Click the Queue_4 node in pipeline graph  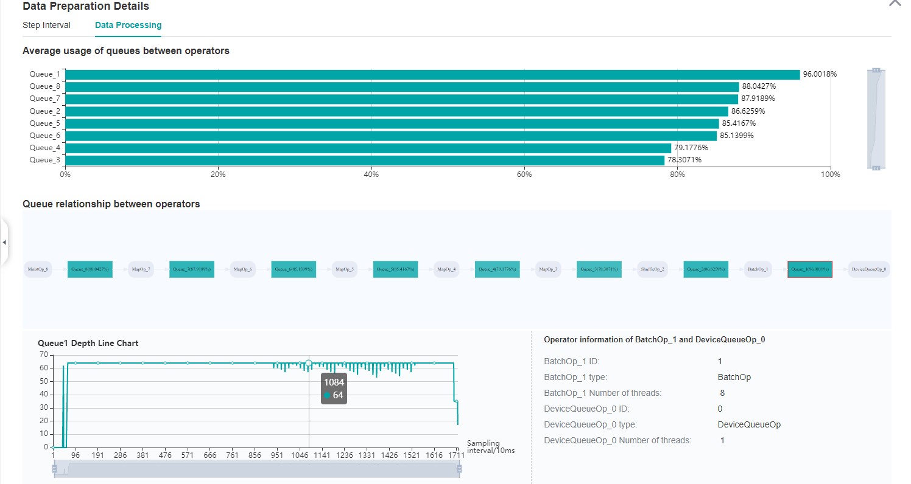click(497, 269)
